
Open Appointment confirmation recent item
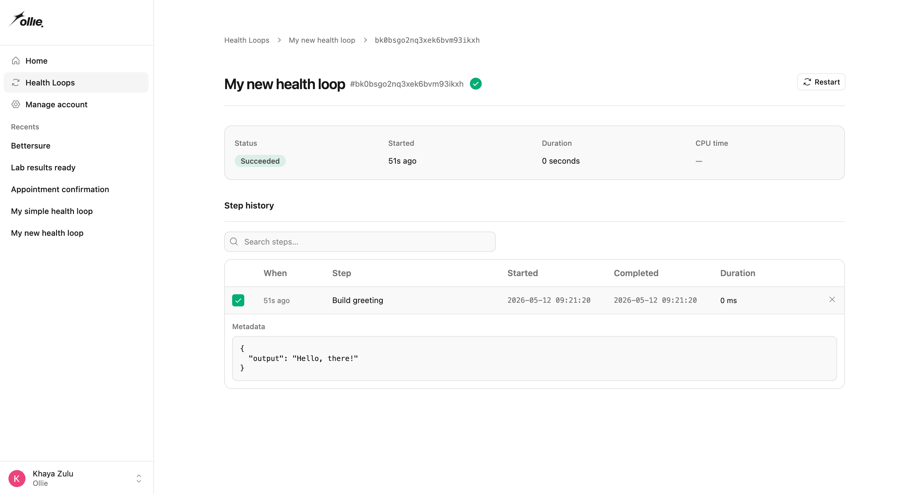click(60, 189)
